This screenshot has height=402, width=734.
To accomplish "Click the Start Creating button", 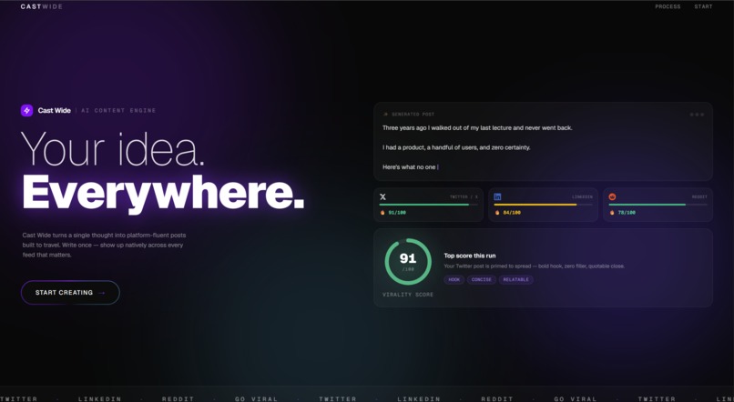I will pyautogui.click(x=70, y=293).
